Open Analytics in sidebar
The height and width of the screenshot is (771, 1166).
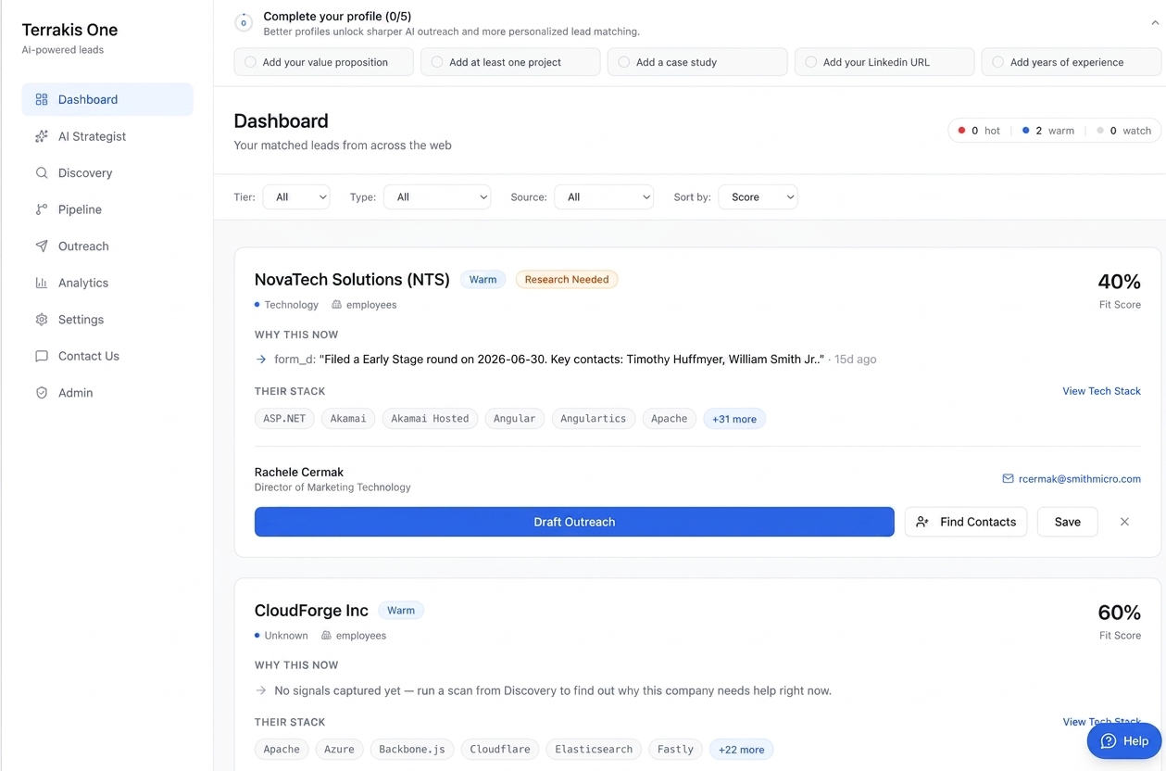pyautogui.click(x=107, y=283)
